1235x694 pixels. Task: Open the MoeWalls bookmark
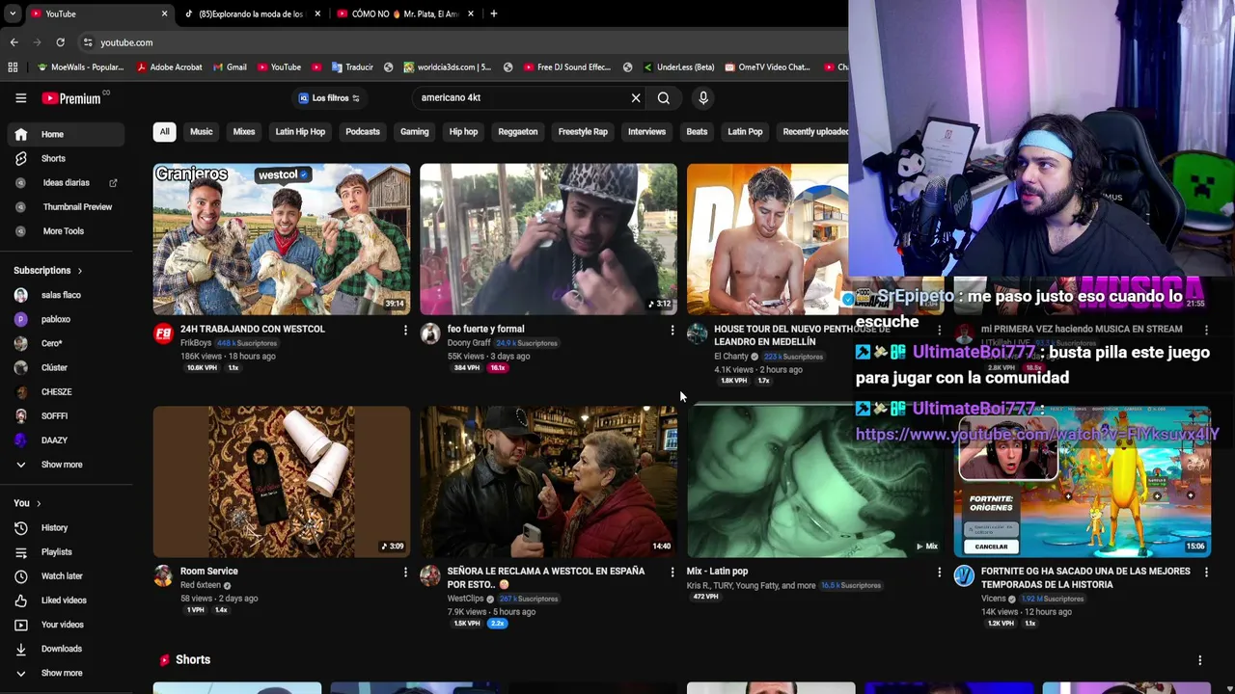(x=81, y=67)
